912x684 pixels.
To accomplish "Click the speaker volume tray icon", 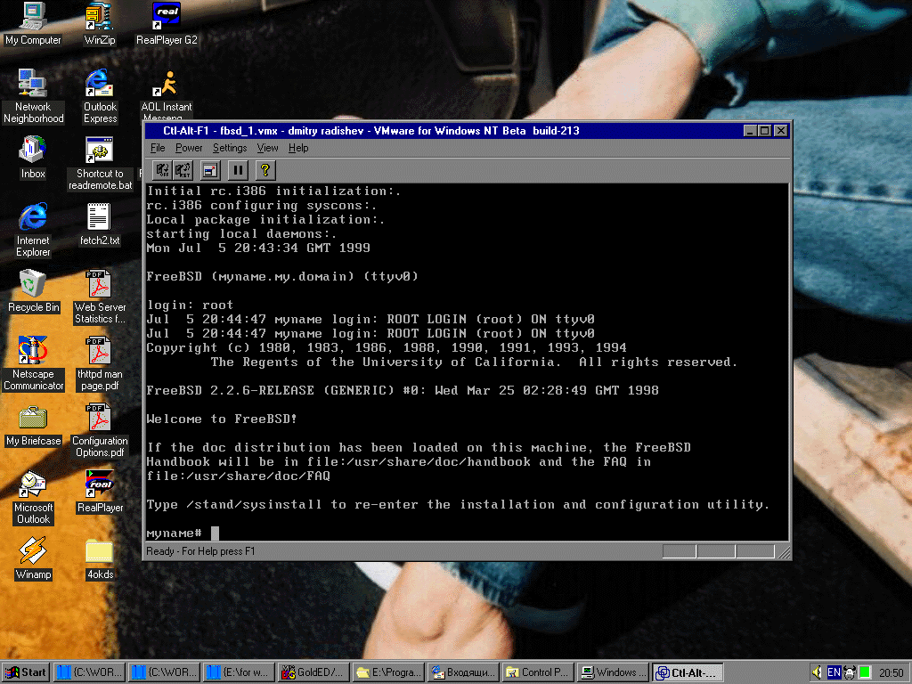I will [x=817, y=672].
